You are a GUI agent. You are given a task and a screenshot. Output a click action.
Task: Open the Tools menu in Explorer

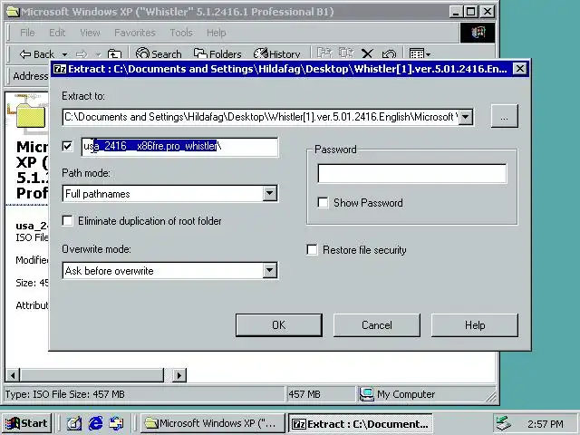181,33
